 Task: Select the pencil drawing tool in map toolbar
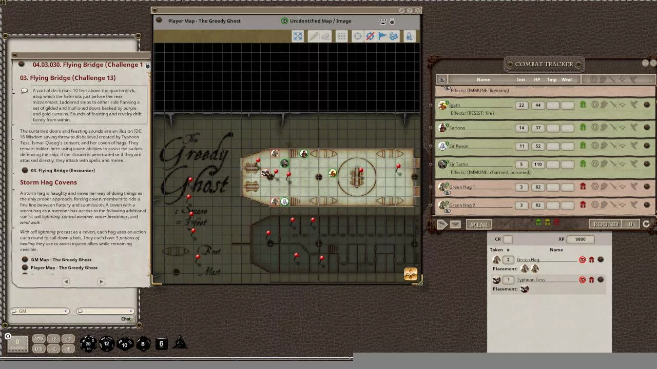point(313,36)
